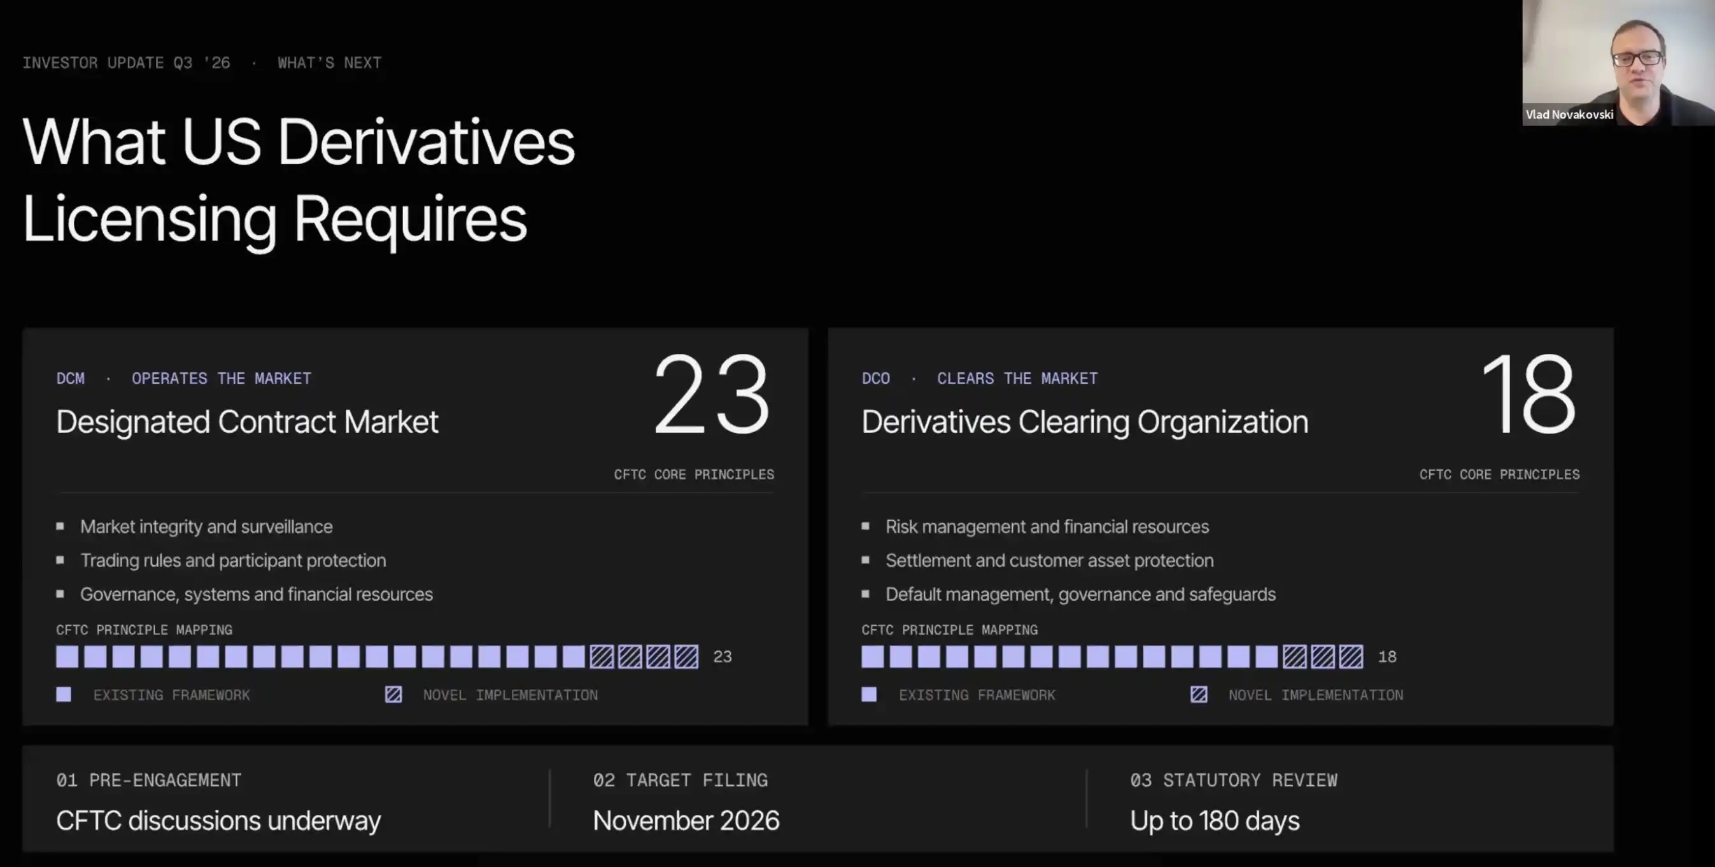This screenshot has width=1715, height=867.
Task: Click the first solid square in DCO mapping bar
Action: pos(873,656)
